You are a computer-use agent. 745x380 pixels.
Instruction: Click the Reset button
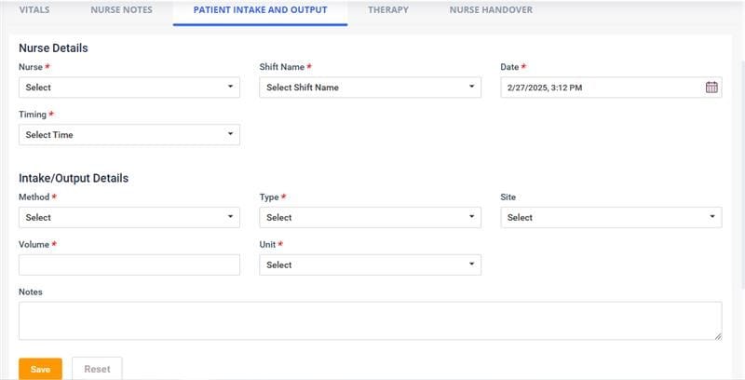(x=97, y=369)
